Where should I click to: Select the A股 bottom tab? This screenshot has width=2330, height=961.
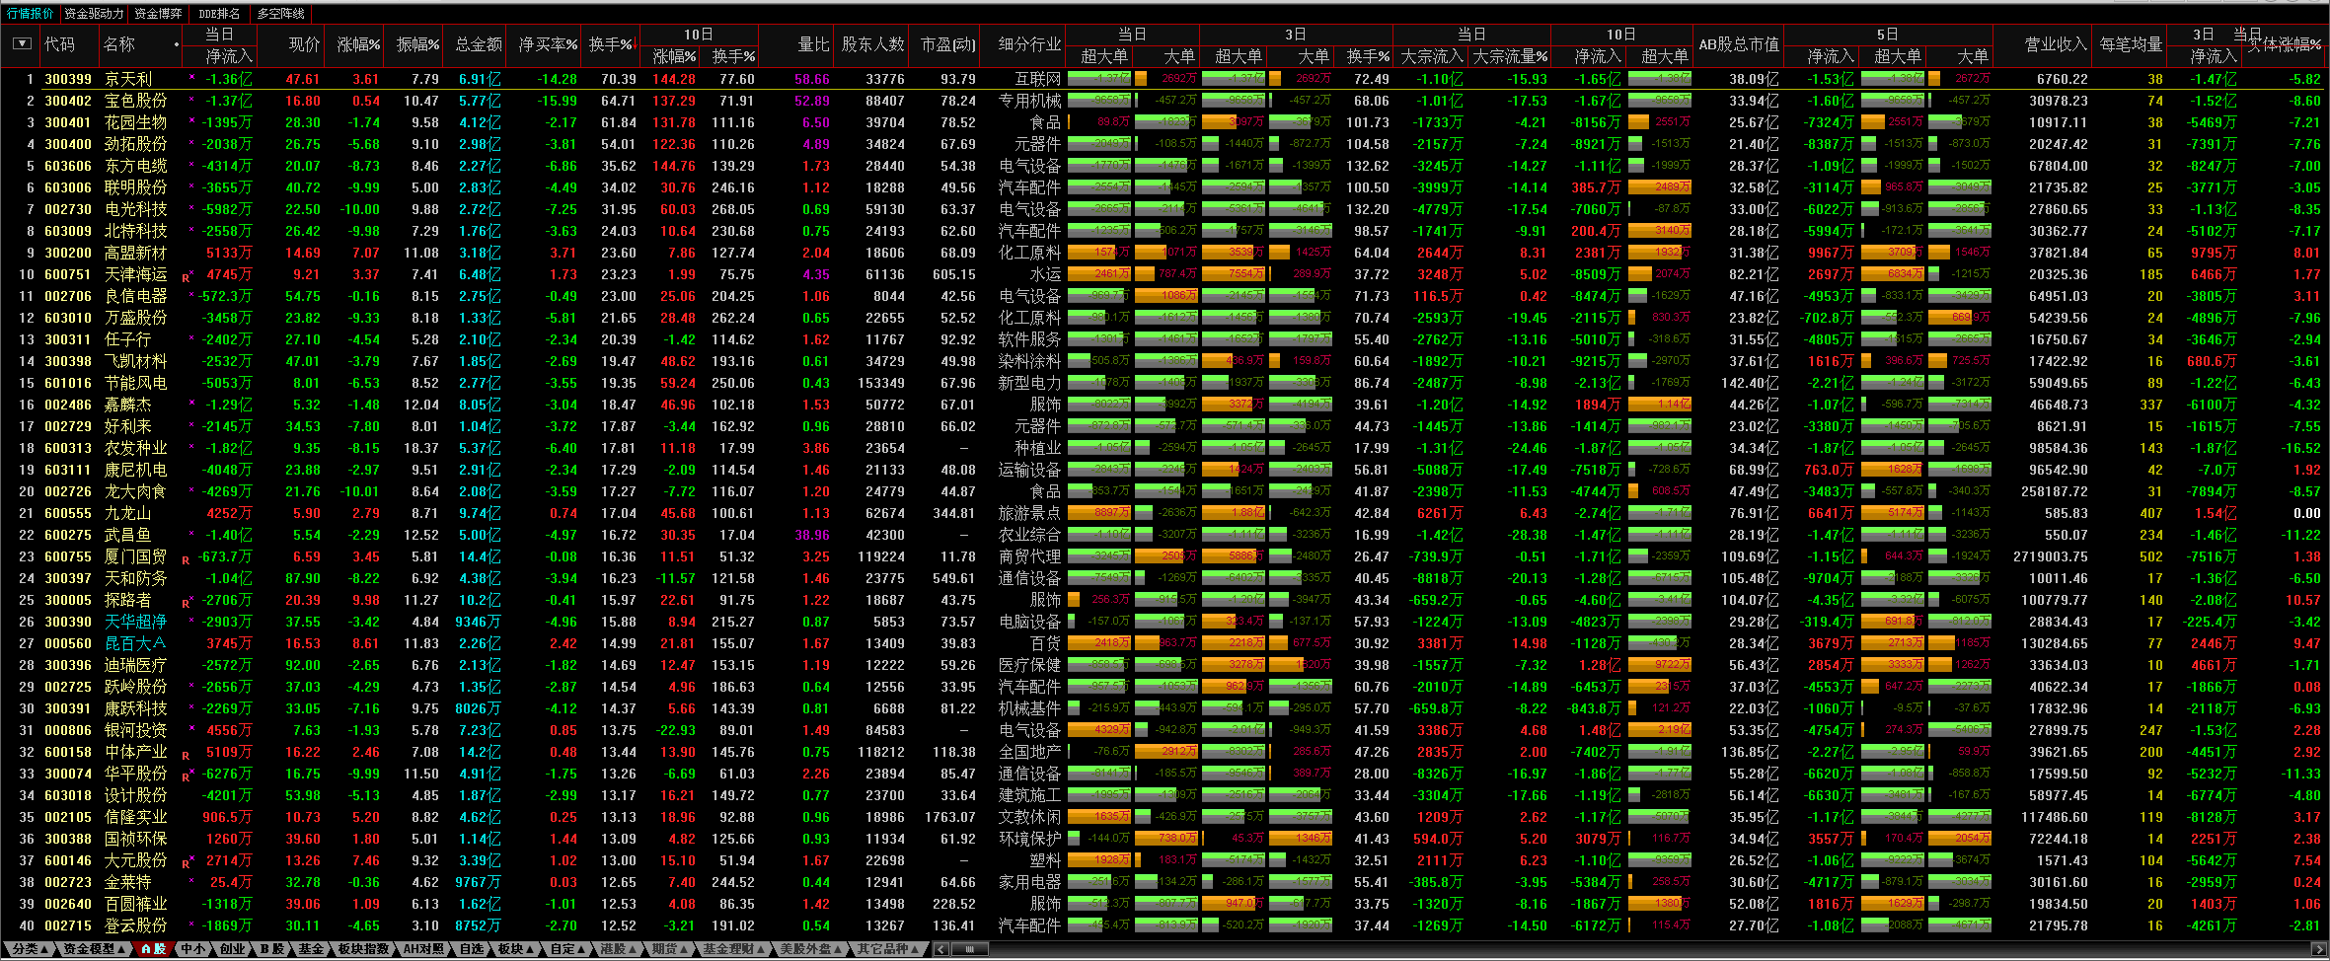point(153,949)
